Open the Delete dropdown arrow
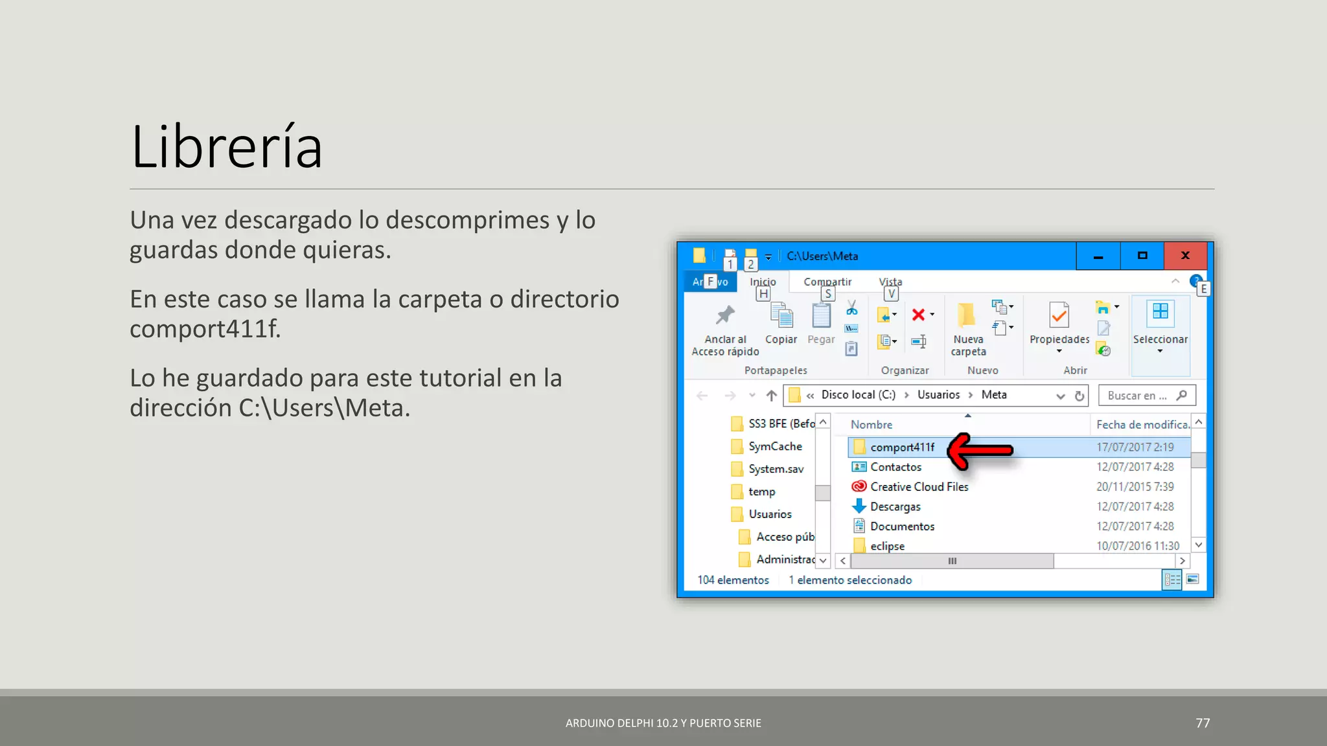Image resolution: width=1327 pixels, height=746 pixels. coord(932,315)
